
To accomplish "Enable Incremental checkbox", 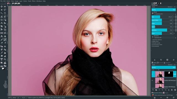I will [152, 46].
